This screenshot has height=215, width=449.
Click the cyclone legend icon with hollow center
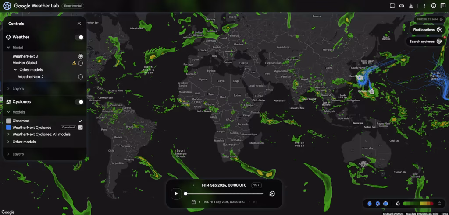point(378,204)
